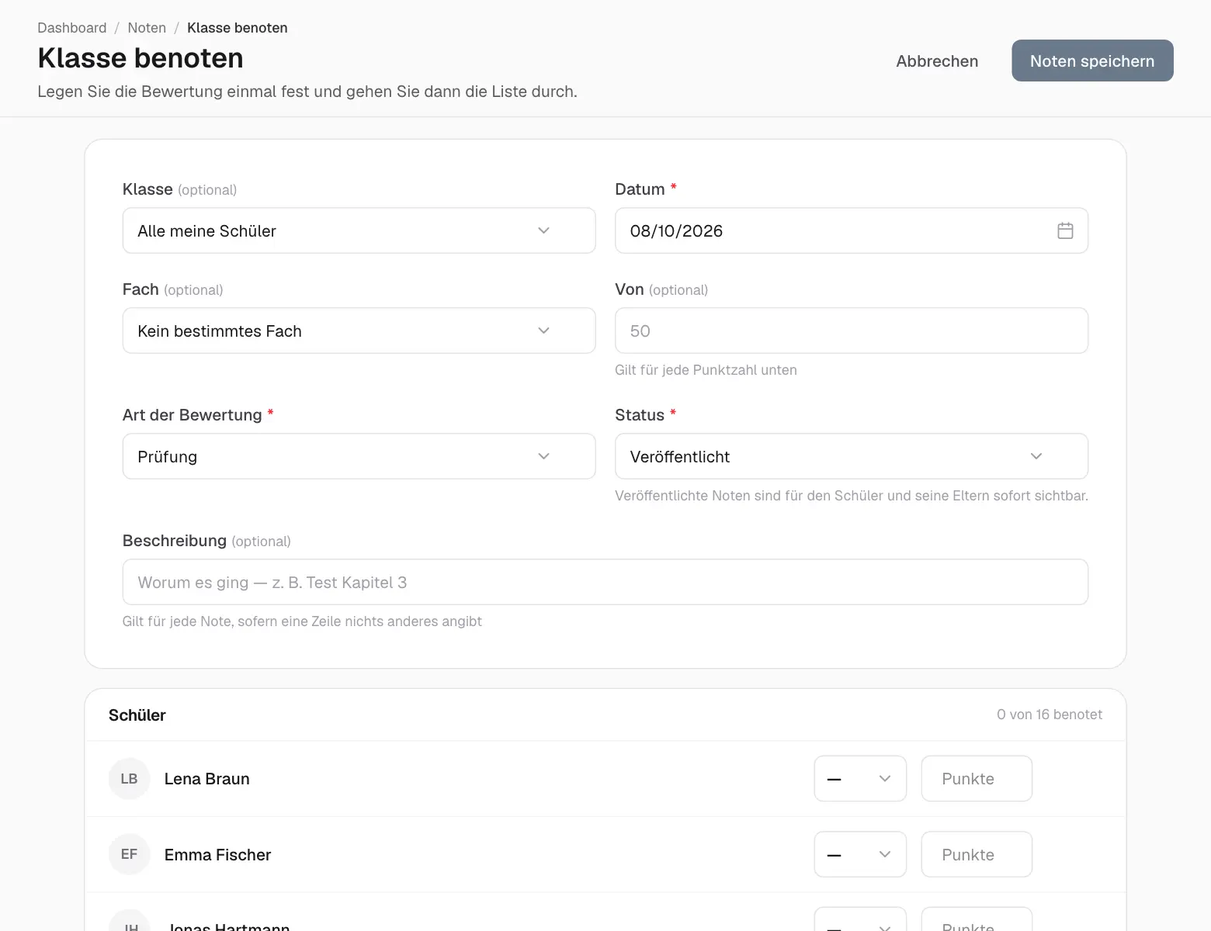
Task: Click the Datum field showing 08/10/2026
Action: (x=852, y=230)
